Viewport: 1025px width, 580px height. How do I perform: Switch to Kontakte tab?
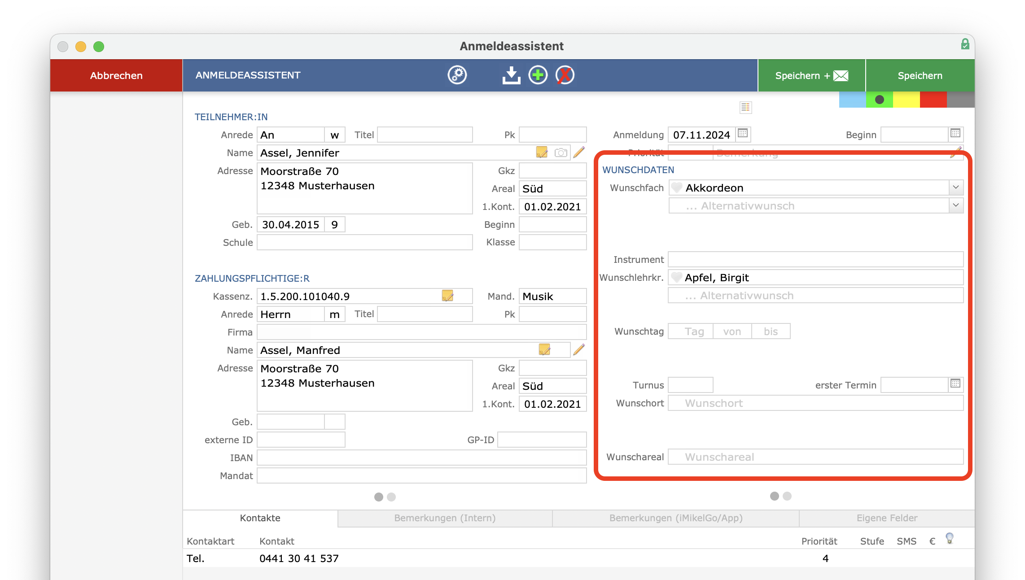pos(260,518)
